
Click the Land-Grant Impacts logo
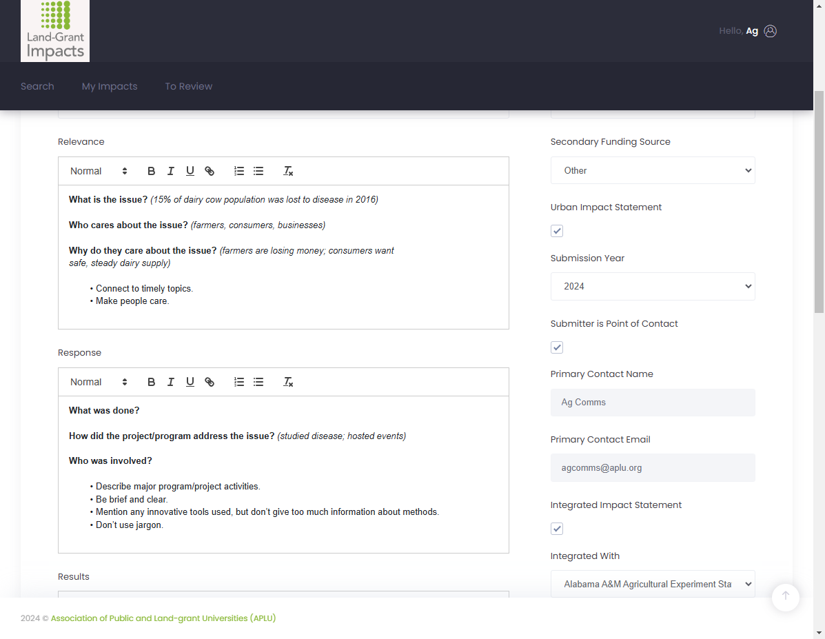pos(55,31)
